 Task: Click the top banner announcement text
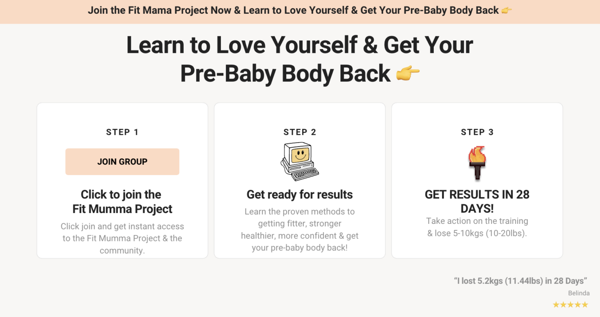(293, 11)
